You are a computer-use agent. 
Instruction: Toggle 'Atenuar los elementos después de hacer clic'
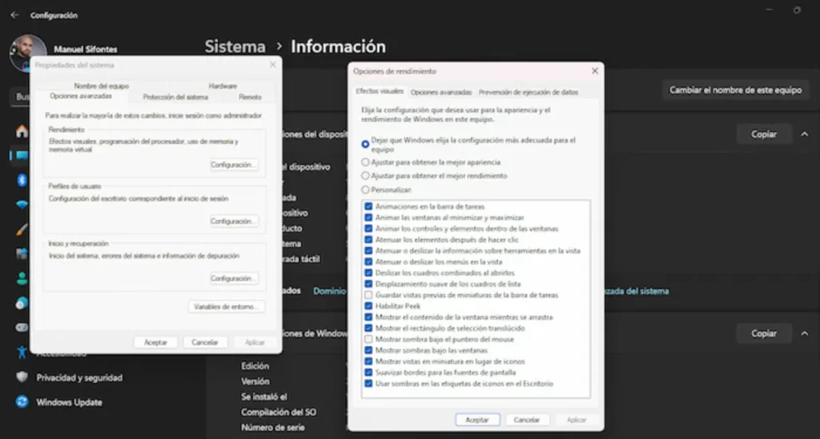368,240
